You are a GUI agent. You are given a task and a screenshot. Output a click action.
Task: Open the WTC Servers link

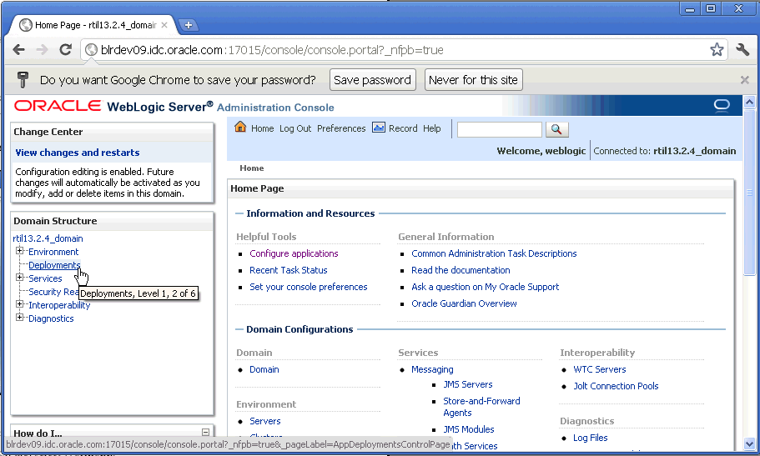click(x=600, y=369)
